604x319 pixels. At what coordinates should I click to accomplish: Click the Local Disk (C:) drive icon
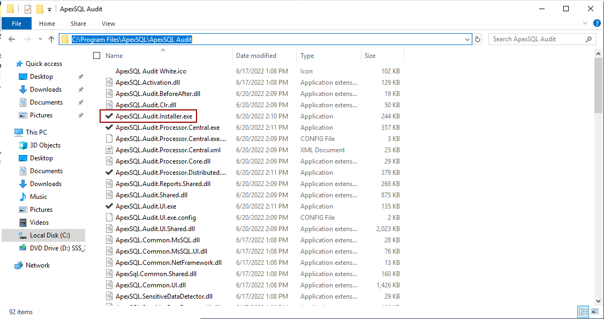click(x=23, y=235)
